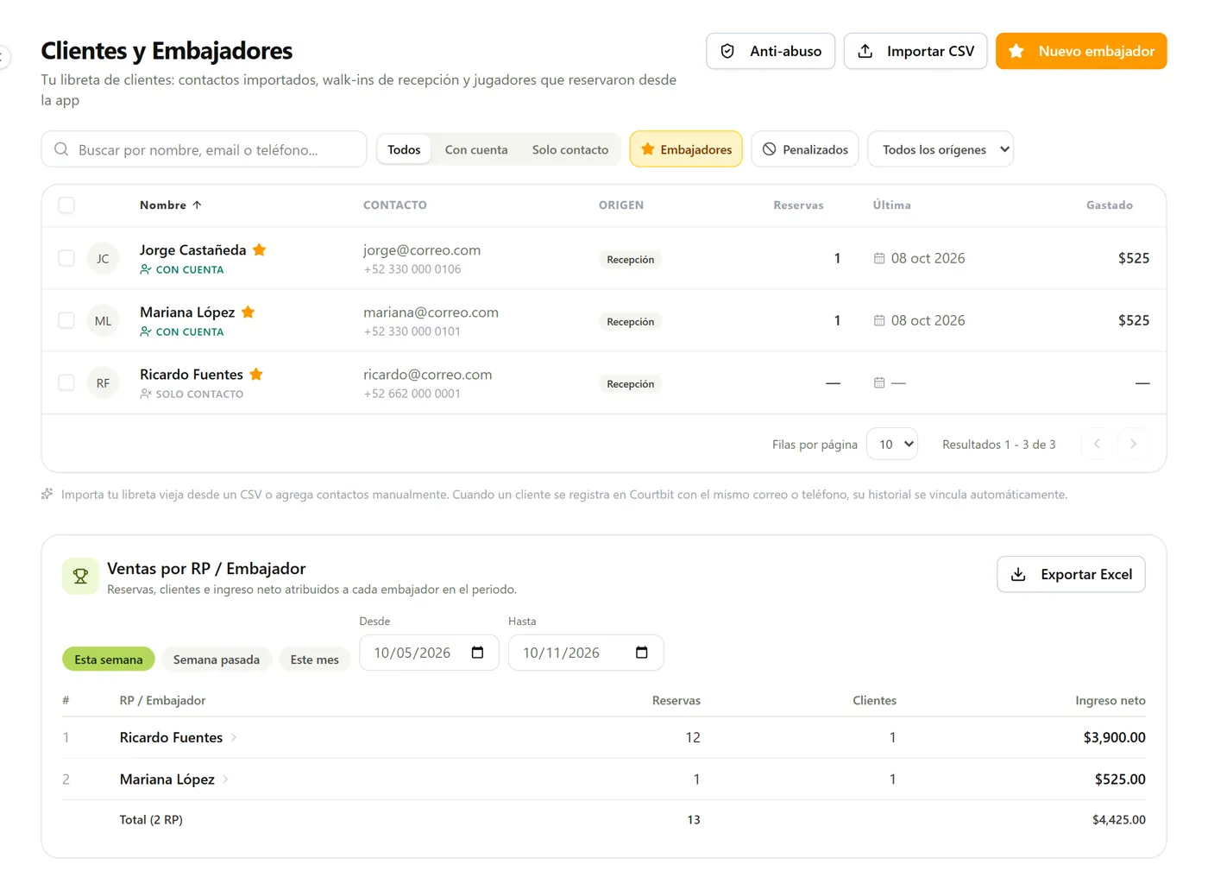Image resolution: width=1208 pixels, height=877 pixels.
Task: Click the upload icon on Importar CSV
Action: point(865,51)
